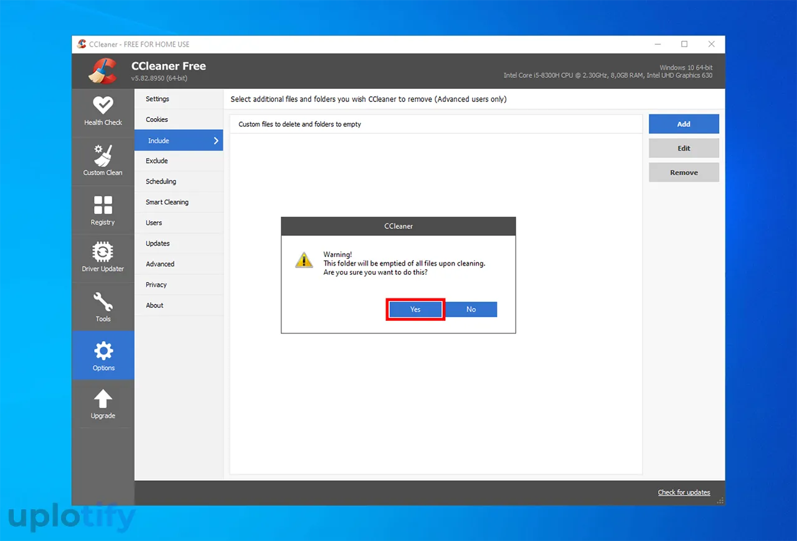The image size is (797, 541).
Task: Click 'This folder will be emptied' message text
Action: tap(404, 264)
